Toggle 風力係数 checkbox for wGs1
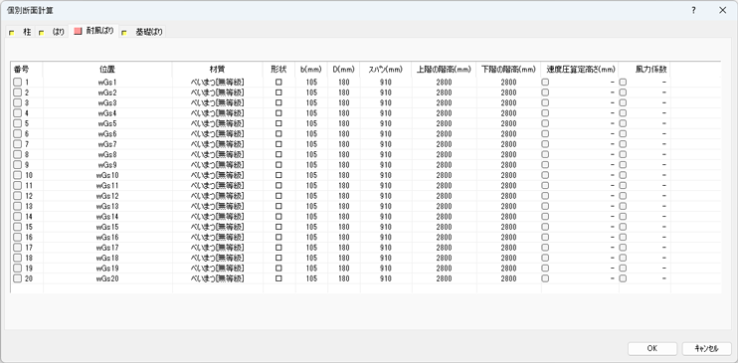 623,82
